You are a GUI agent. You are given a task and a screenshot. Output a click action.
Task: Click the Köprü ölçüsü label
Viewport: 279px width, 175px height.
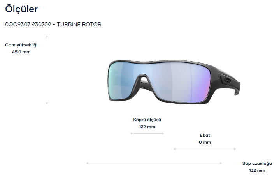tap(147, 120)
